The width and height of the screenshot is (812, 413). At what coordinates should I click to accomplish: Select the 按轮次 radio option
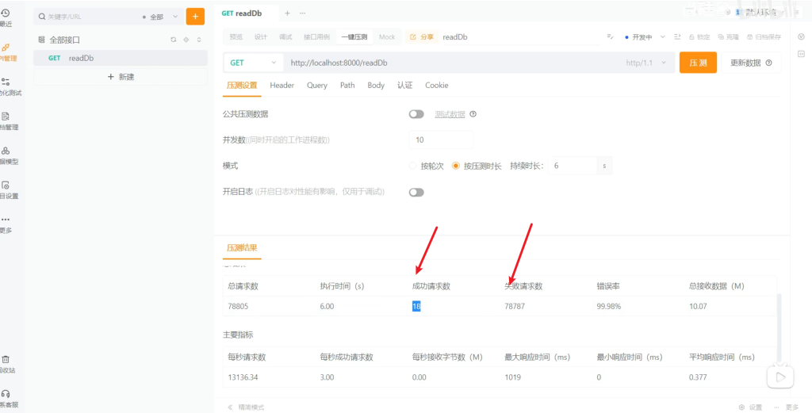pos(412,166)
